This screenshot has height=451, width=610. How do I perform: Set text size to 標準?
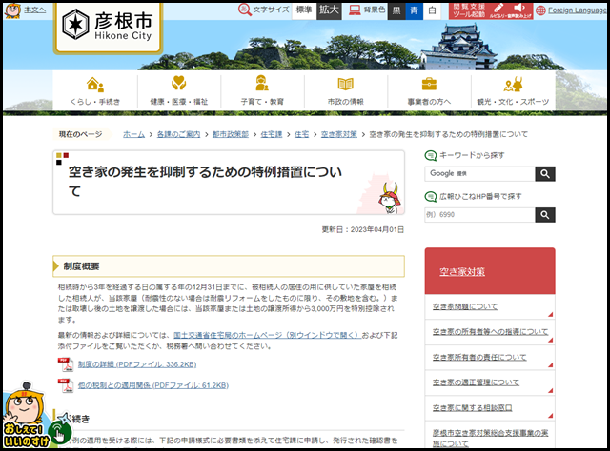pos(304,10)
